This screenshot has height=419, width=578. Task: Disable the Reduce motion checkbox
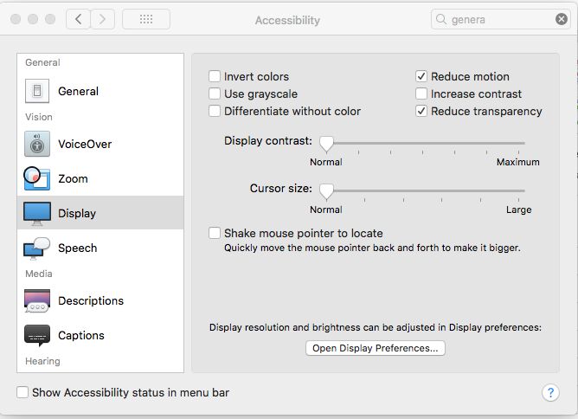(x=421, y=76)
